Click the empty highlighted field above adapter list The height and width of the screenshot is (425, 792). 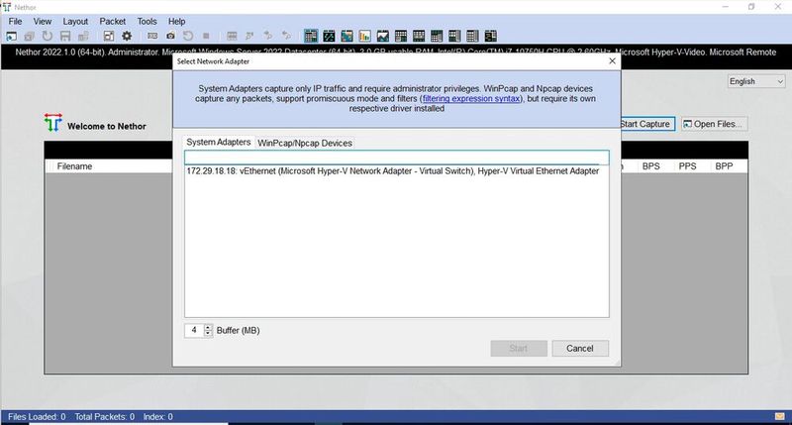tap(397, 158)
